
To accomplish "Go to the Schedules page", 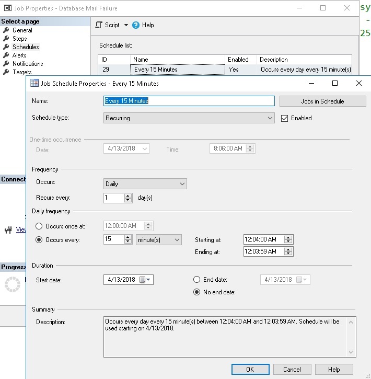I will coord(26,47).
